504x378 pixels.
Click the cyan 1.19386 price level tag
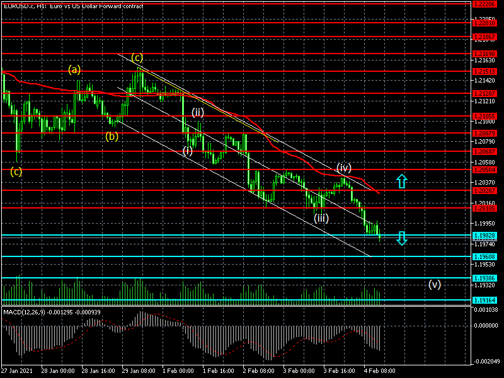pyautogui.click(x=485, y=278)
